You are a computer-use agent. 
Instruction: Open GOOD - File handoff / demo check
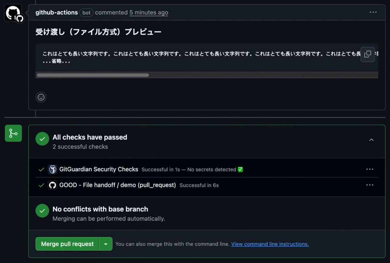117,185
